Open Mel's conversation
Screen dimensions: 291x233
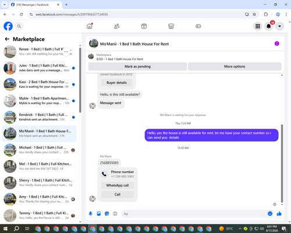[40, 167]
